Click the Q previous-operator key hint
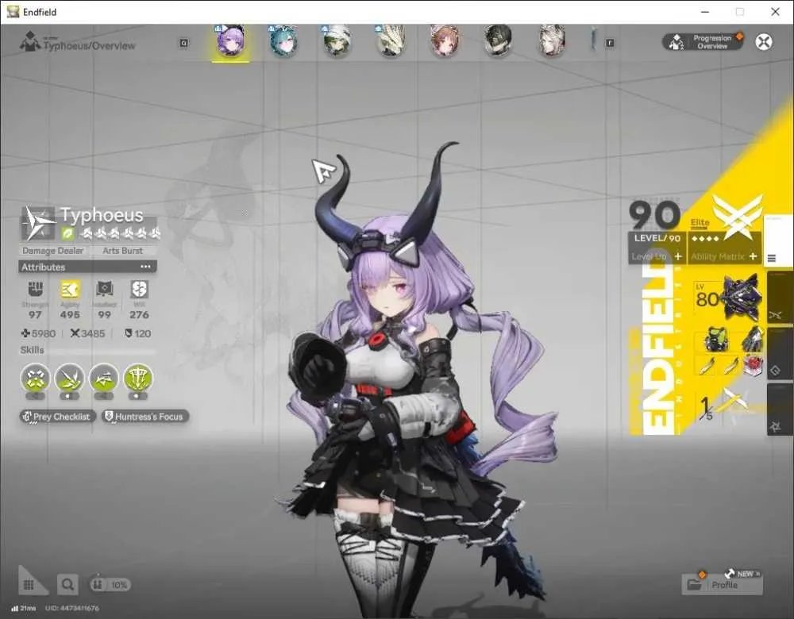This screenshot has width=794, height=619. pos(184,44)
